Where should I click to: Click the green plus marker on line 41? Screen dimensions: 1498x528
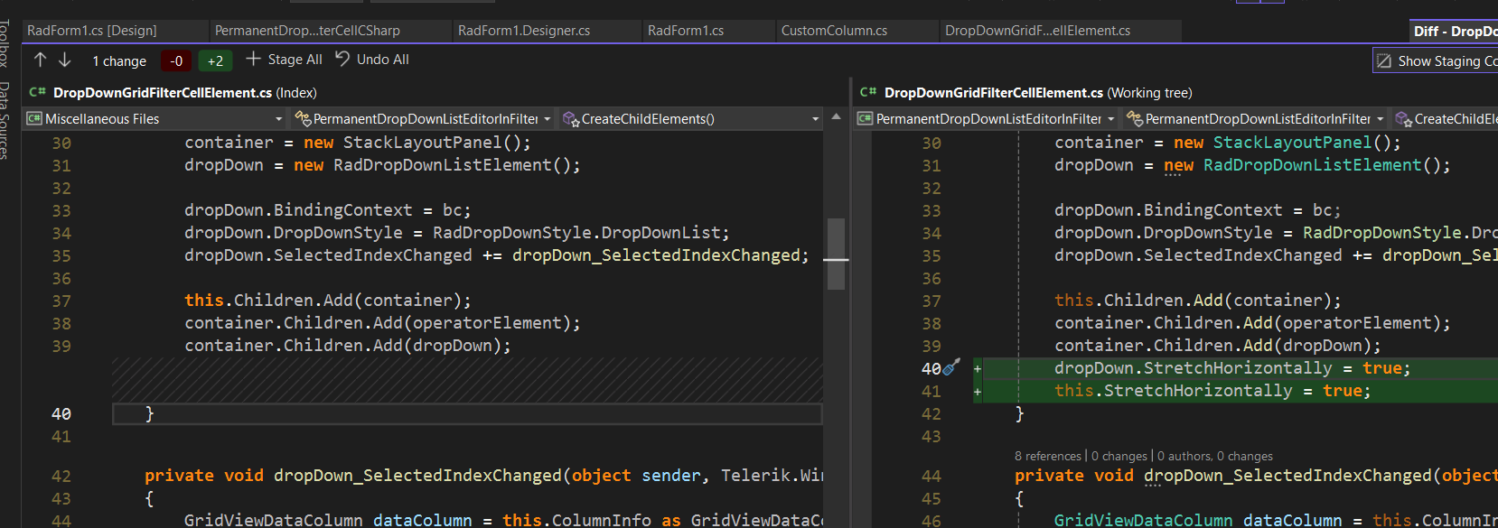click(x=978, y=392)
